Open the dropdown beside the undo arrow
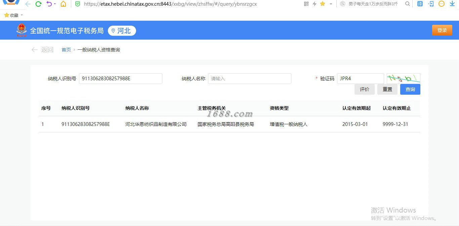Viewport: 459px width, 226px height. 55,4
